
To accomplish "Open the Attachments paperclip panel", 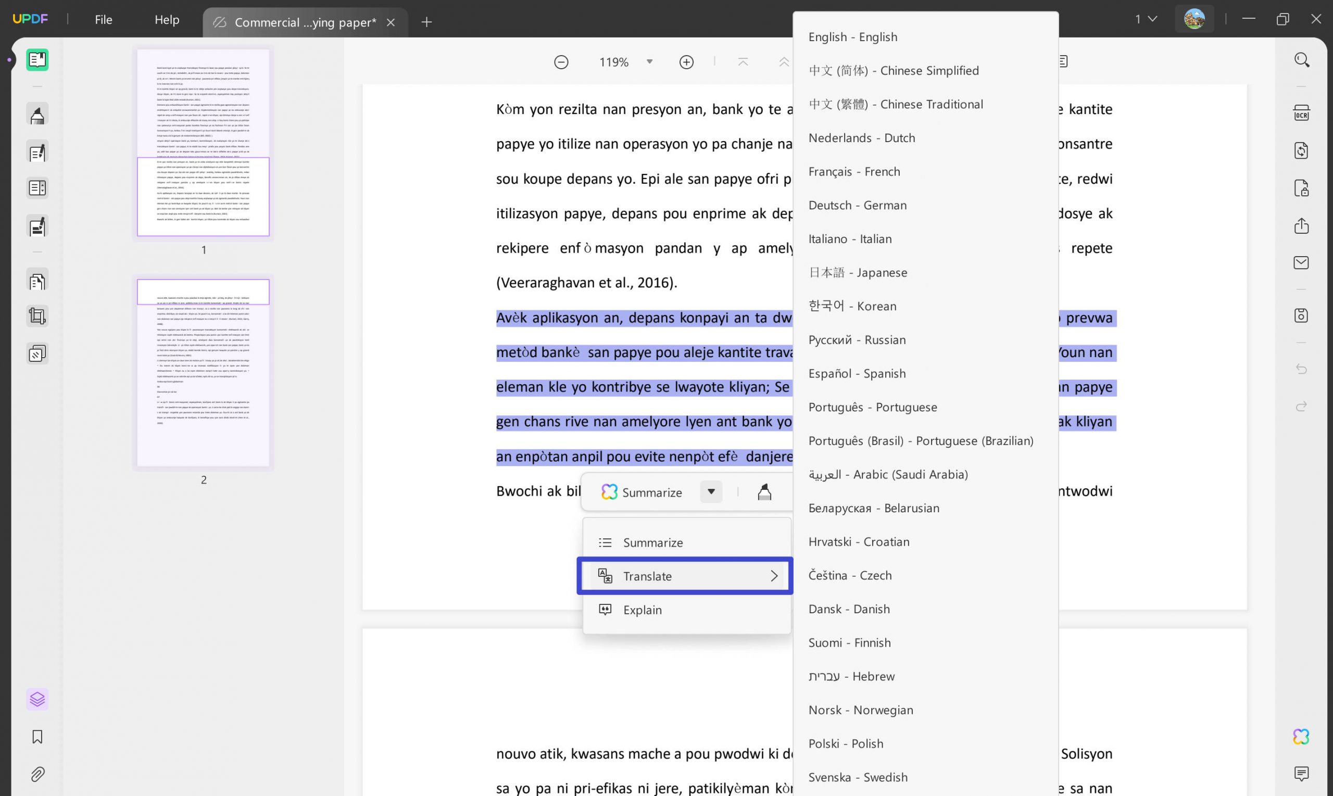I will [x=37, y=774].
